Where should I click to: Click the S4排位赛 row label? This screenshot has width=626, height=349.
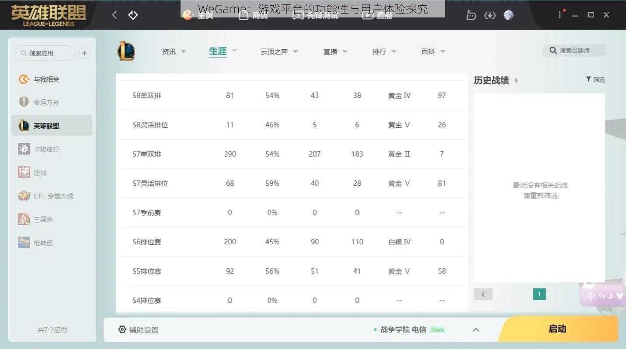pyautogui.click(x=146, y=300)
